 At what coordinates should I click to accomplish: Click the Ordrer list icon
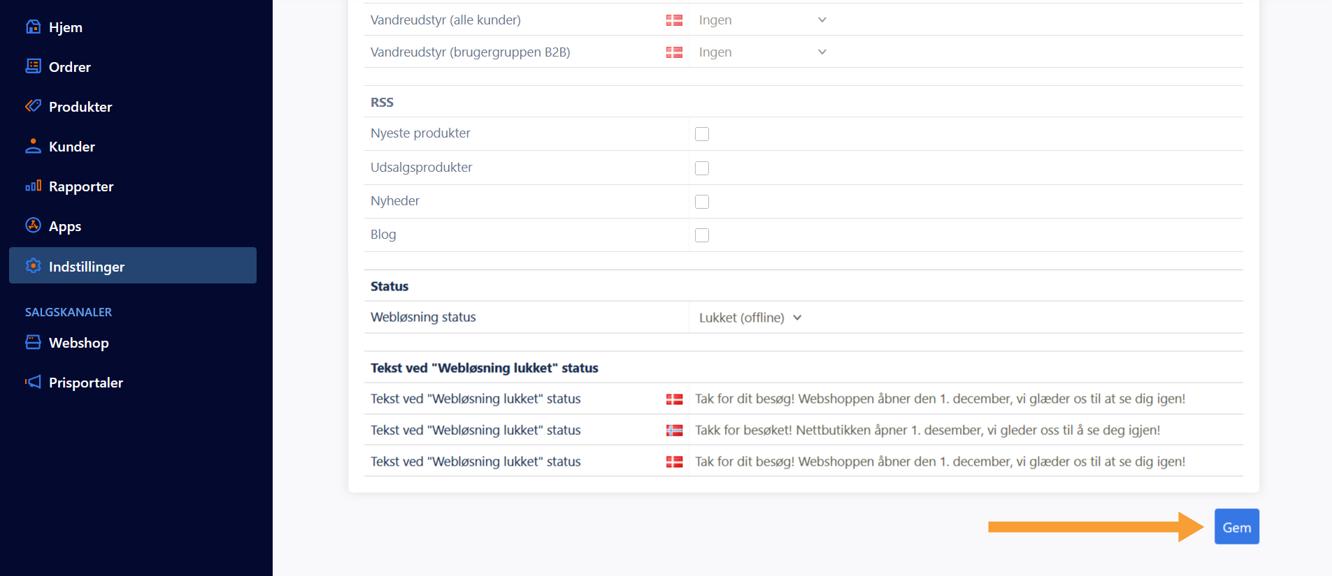(x=33, y=66)
